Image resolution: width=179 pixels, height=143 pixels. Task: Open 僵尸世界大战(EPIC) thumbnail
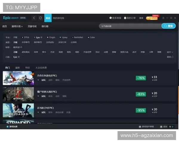tap(18, 94)
